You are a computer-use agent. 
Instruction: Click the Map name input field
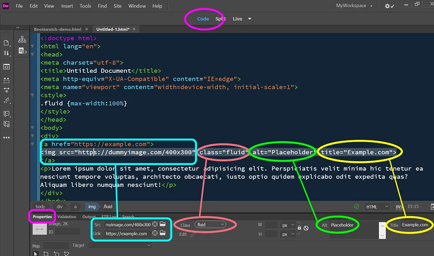coord(56,246)
